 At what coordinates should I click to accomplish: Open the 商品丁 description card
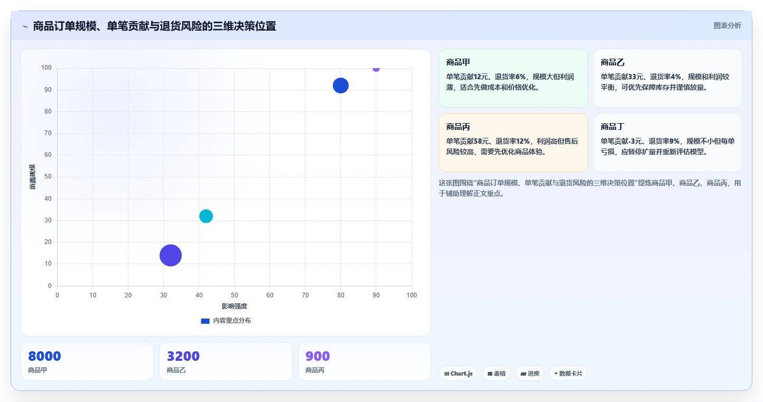[x=668, y=143]
